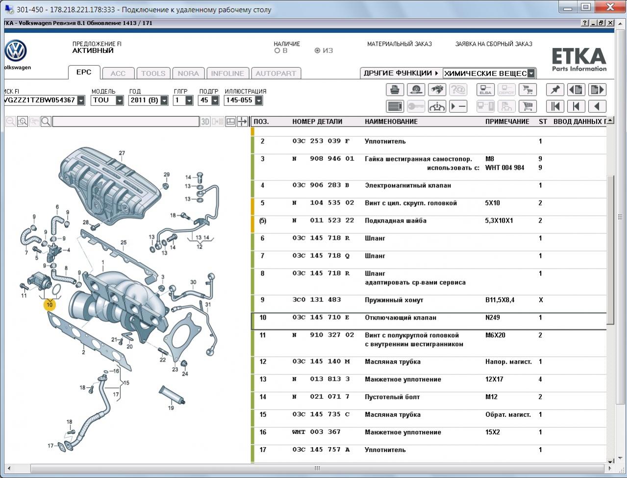
Task: Select the 'ИЗ' availability radio button
Action: tap(317, 50)
